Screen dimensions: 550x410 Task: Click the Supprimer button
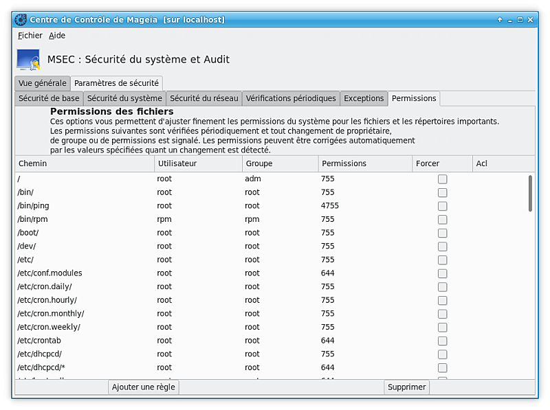(x=406, y=387)
